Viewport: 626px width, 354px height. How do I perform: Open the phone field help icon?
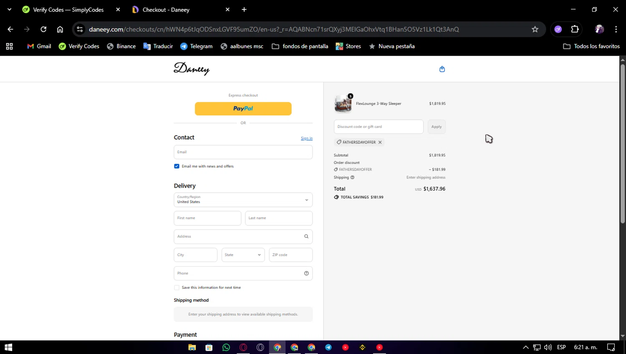coord(306,273)
